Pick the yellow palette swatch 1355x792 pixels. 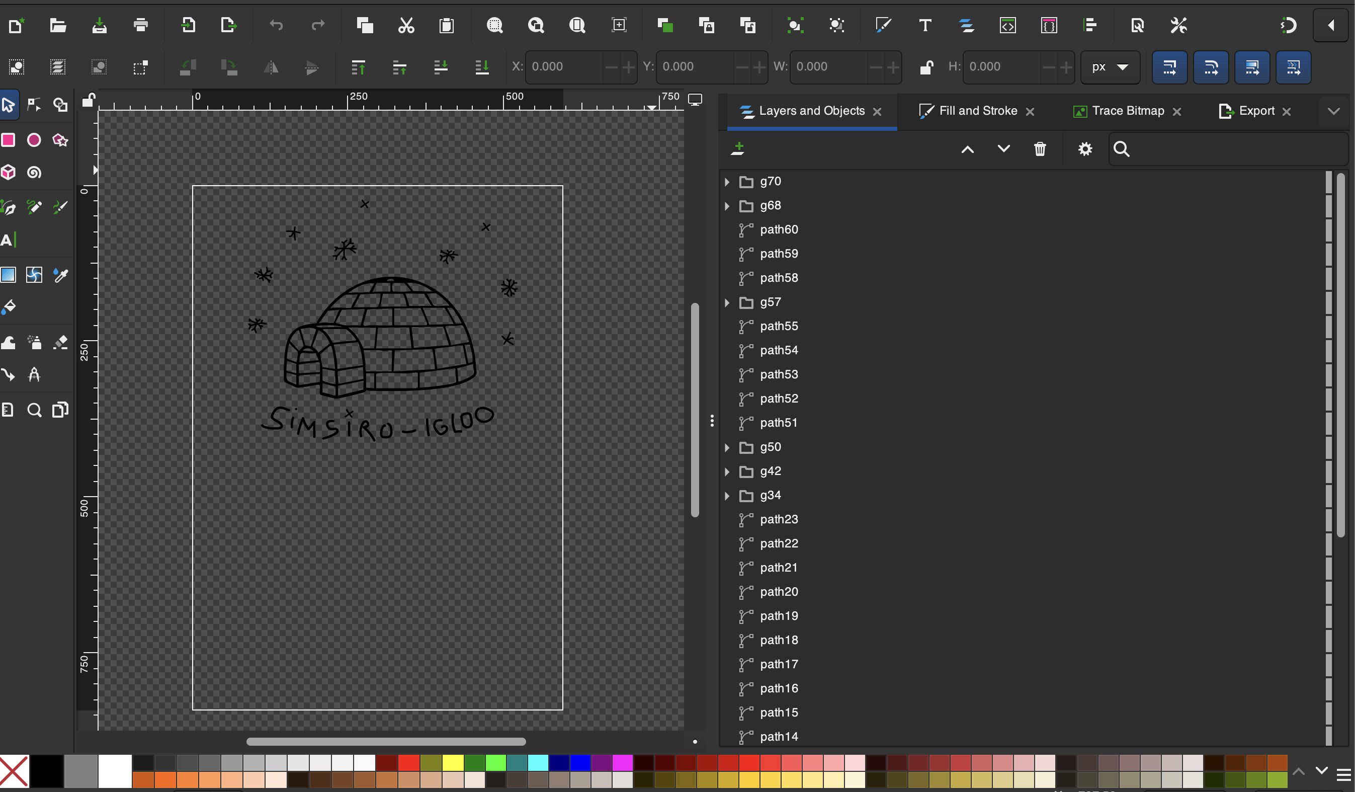coord(453,762)
